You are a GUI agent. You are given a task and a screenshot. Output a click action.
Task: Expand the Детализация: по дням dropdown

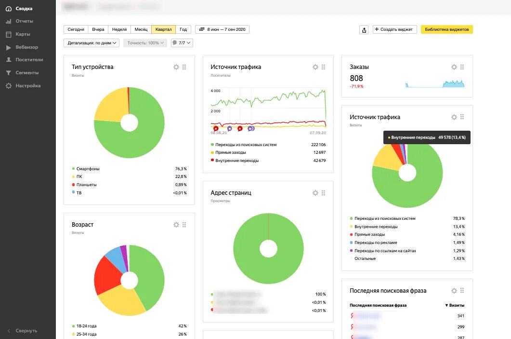tap(92, 43)
